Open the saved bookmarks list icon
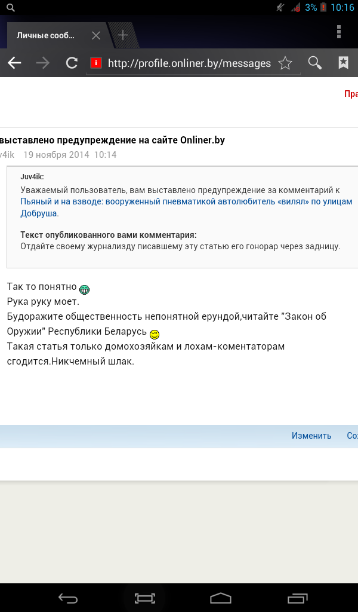 point(343,63)
